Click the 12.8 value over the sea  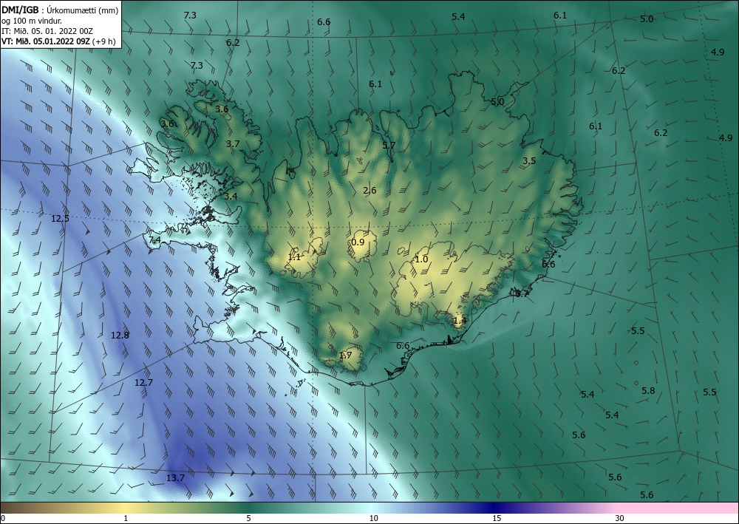120,336
